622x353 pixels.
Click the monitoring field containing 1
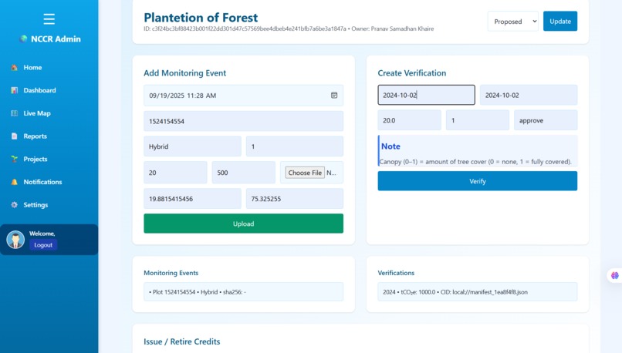click(x=294, y=146)
